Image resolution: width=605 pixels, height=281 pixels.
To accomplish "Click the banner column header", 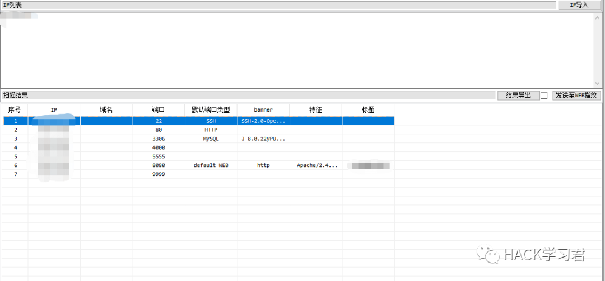I will (263, 109).
